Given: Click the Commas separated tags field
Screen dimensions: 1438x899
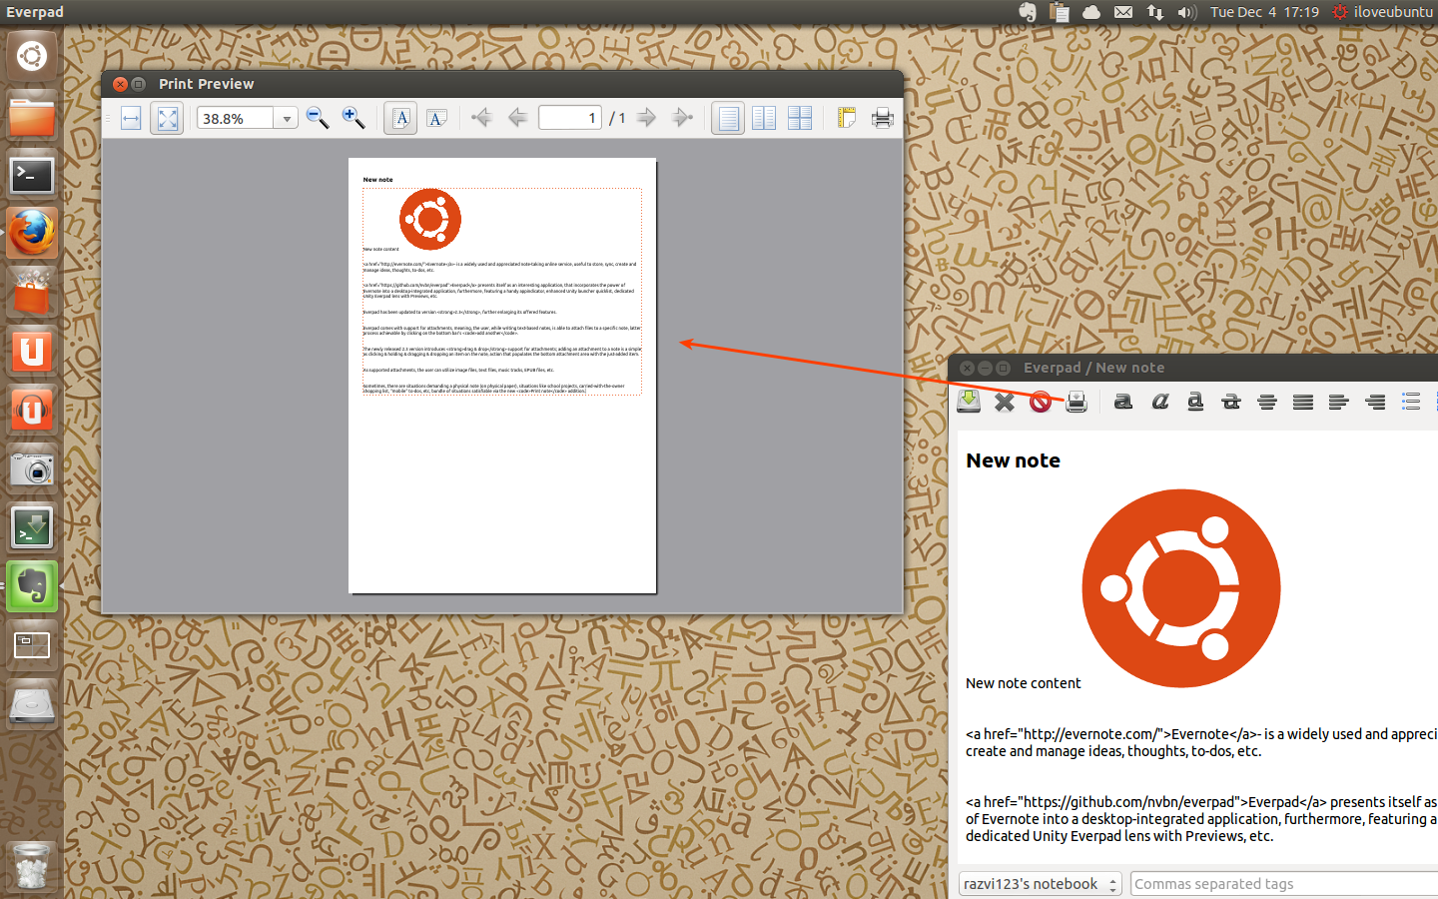Looking at the screenshot, I should click(x=1284, y=884).
